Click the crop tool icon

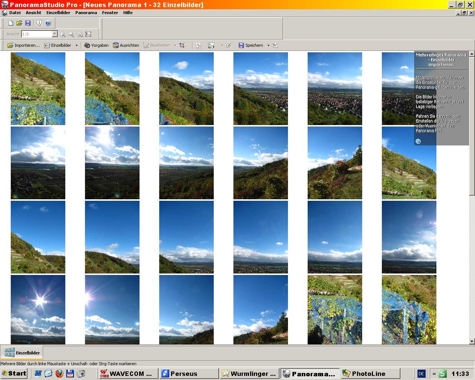182,45
